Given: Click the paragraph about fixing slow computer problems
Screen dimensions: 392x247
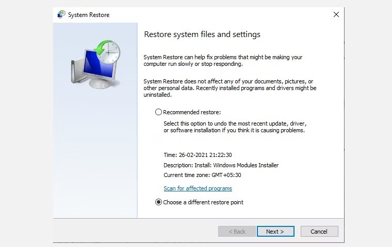Looking at the screenshot, I should pyautogui.click(x=222, y=61).
